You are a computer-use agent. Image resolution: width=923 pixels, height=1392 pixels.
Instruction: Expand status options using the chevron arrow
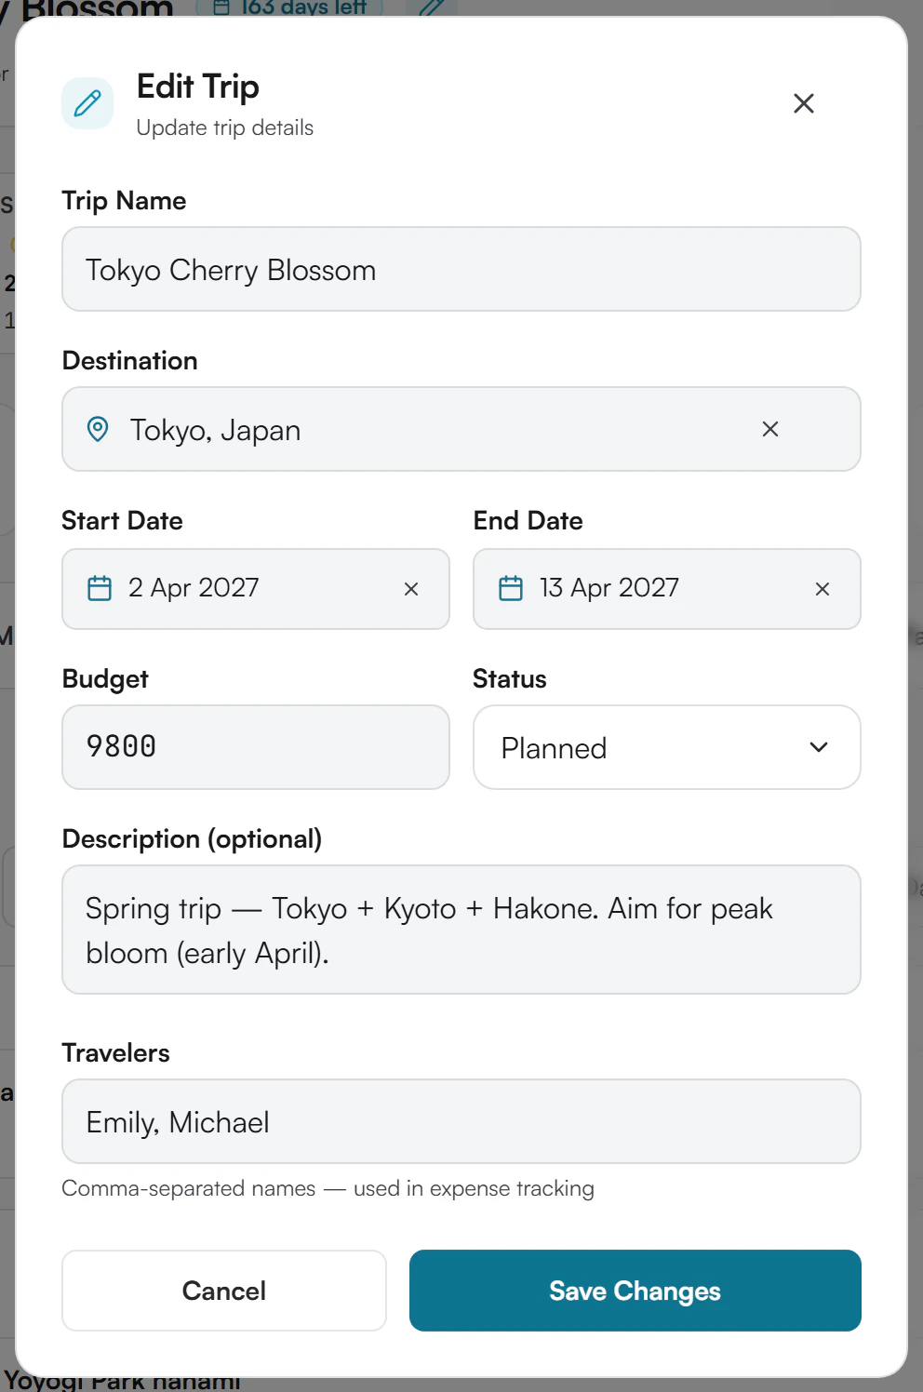point(819,747)
